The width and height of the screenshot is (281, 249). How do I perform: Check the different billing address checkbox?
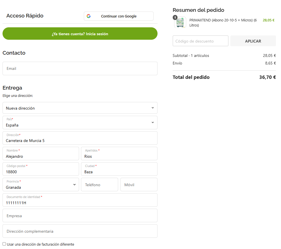[4, 244]
